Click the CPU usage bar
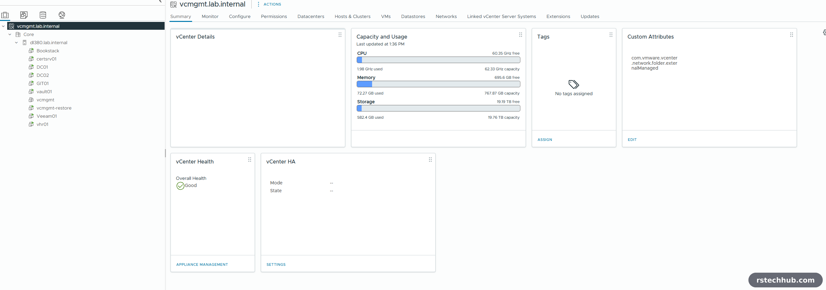Viewport: 826px width, 290px height. [439, 60]
